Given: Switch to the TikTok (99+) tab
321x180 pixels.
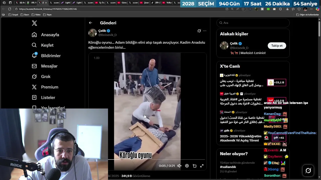Looking at the screenshot, I should [x=156, y=3].
